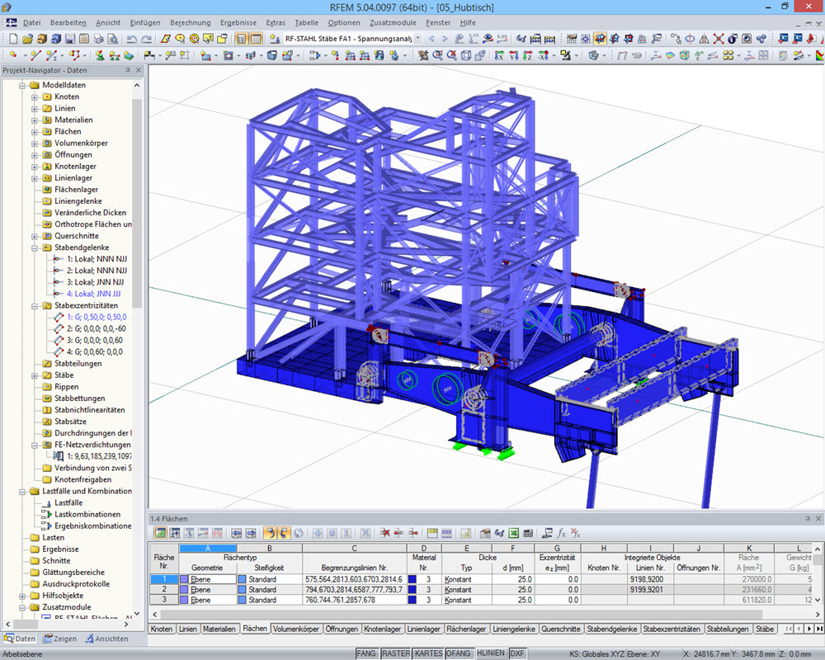Click the New model icon in the toolbar
Screen dimensions: 825x660
[x=12, y=39]
